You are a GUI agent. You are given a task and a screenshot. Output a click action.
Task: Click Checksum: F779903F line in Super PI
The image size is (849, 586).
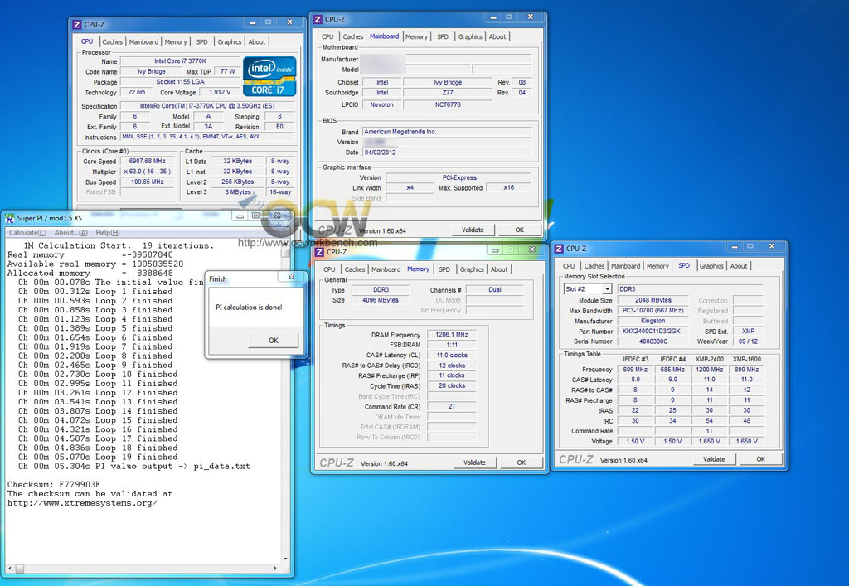54,485
